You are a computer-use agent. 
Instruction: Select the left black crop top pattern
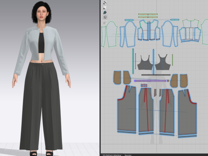tap(145, 64)
